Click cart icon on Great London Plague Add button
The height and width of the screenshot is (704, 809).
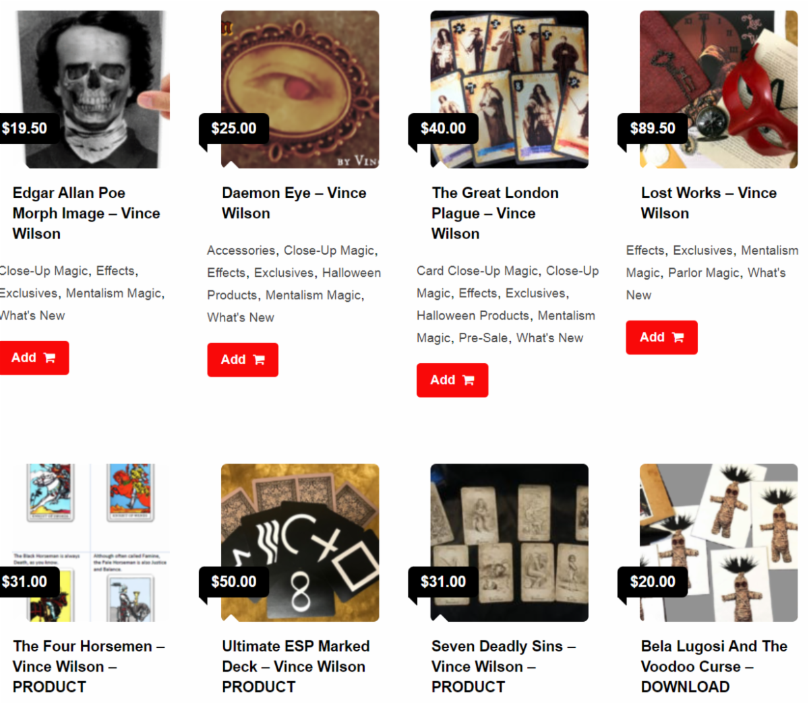[469, 381]
